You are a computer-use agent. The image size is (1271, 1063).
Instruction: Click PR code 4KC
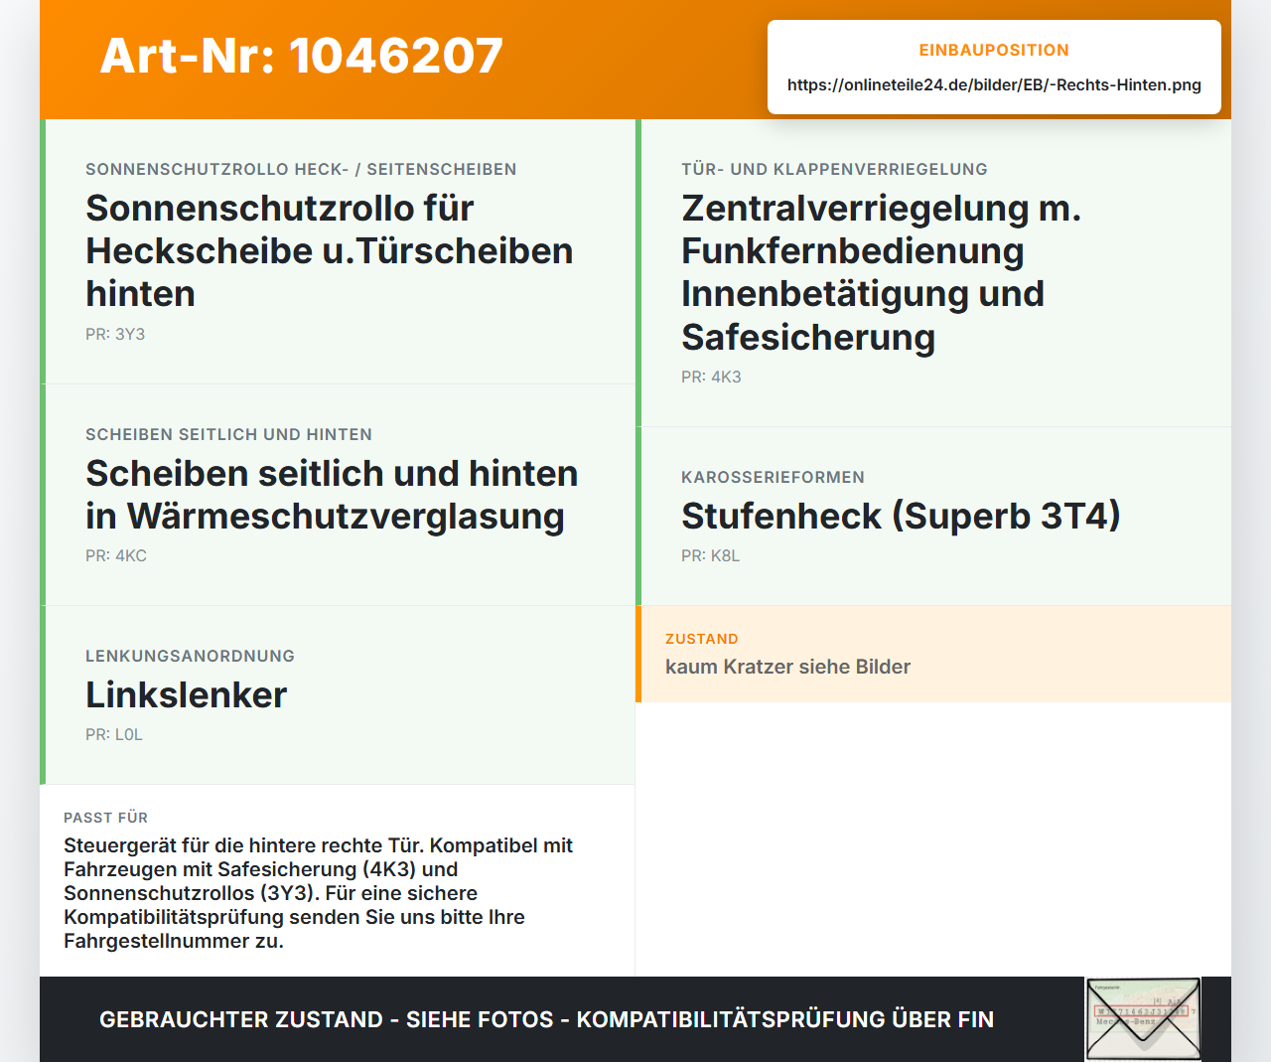point(116,556)
